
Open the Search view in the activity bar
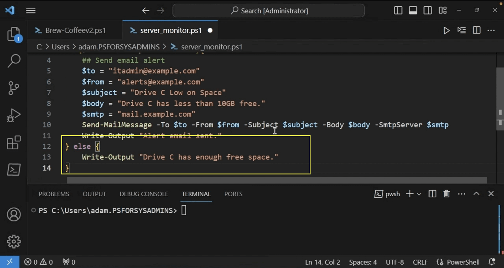pyautogui.click(x=14, y=61)
